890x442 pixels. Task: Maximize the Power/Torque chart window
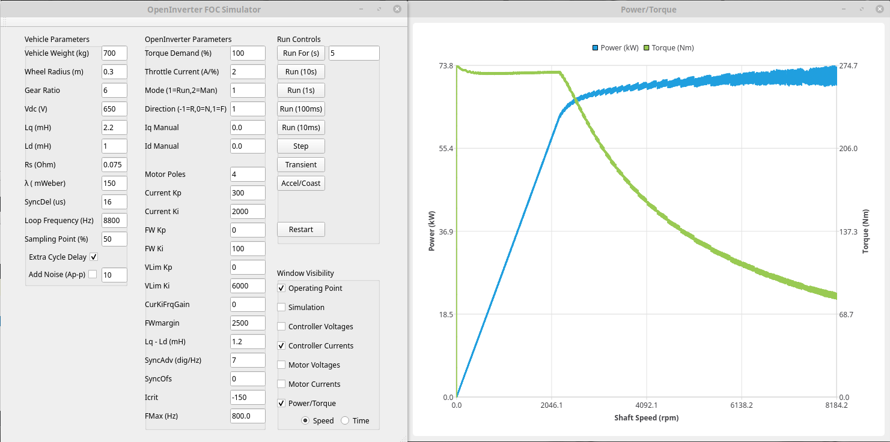coord(865,9)
